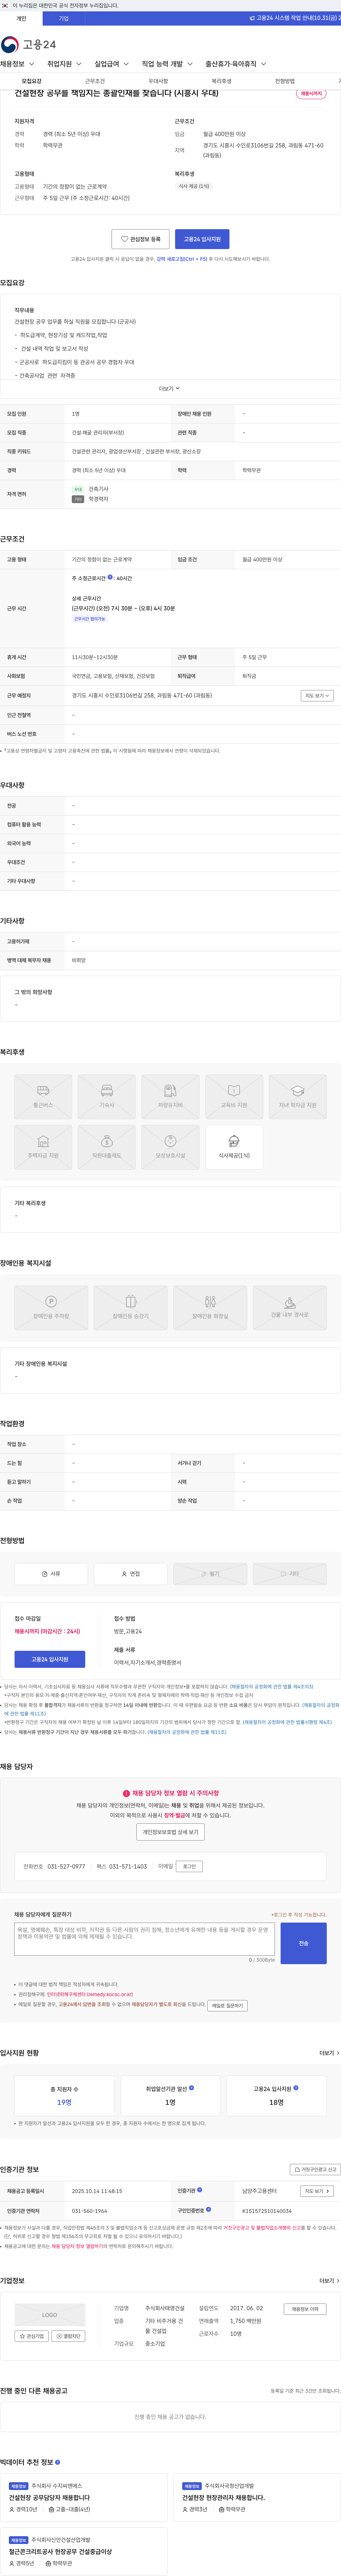Go to 우대사항 section tab
Viewport: 341px width, 2576px height.
coord(158,81)
